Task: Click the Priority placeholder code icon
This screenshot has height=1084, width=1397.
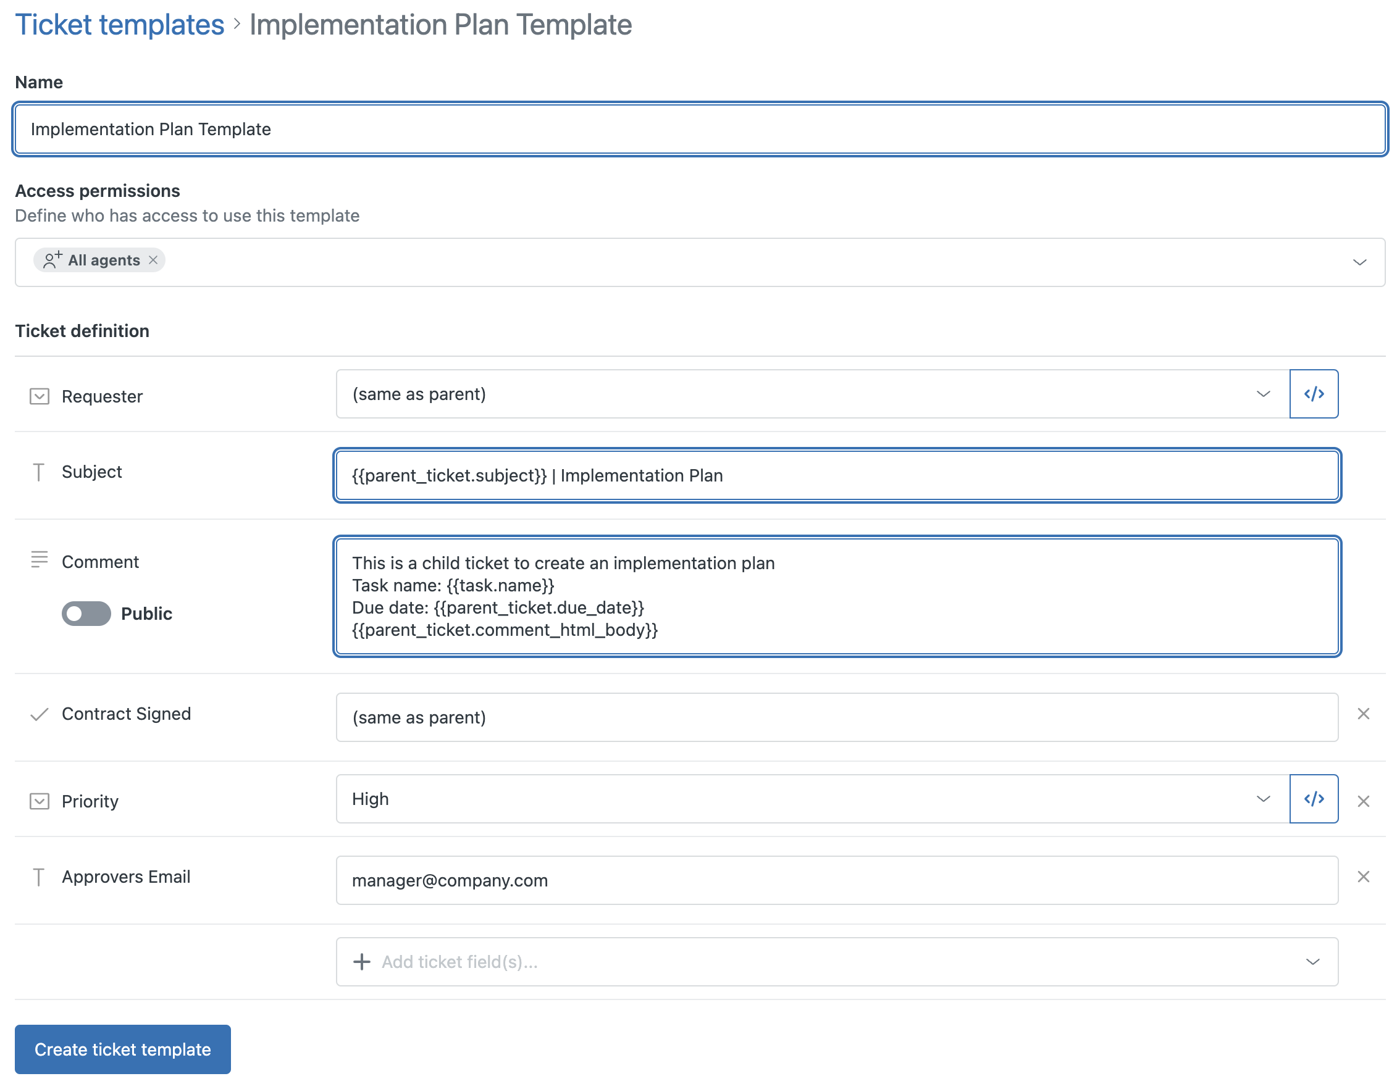Action: 1313,799
